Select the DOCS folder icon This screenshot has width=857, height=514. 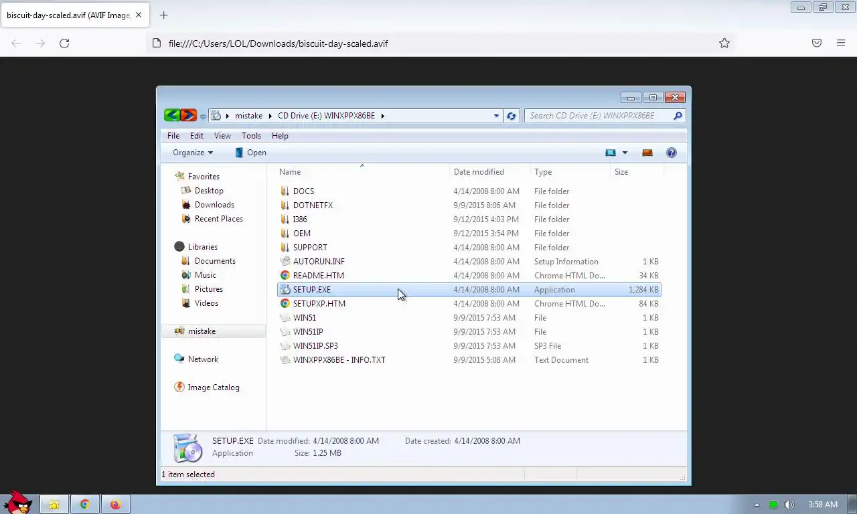pos(285,191)
